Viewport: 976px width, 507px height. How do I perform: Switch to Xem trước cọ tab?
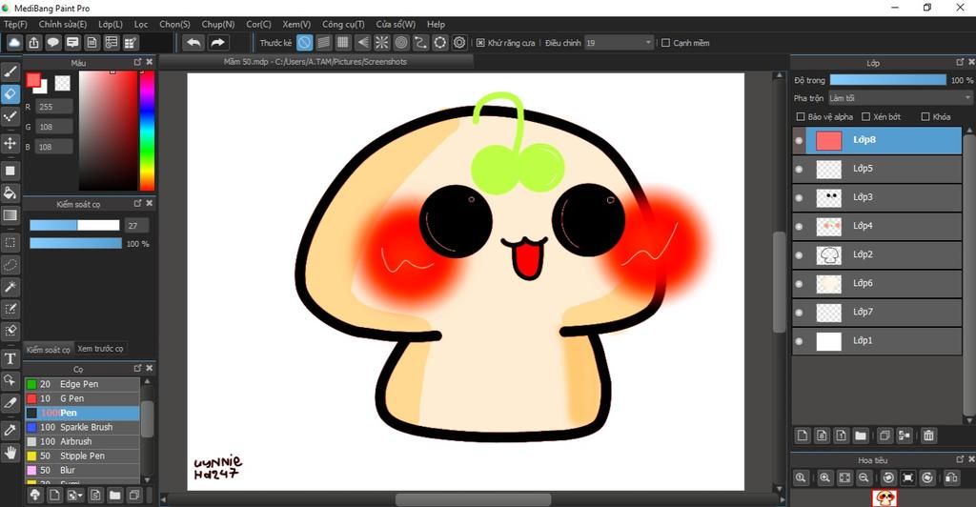(100, 349)
